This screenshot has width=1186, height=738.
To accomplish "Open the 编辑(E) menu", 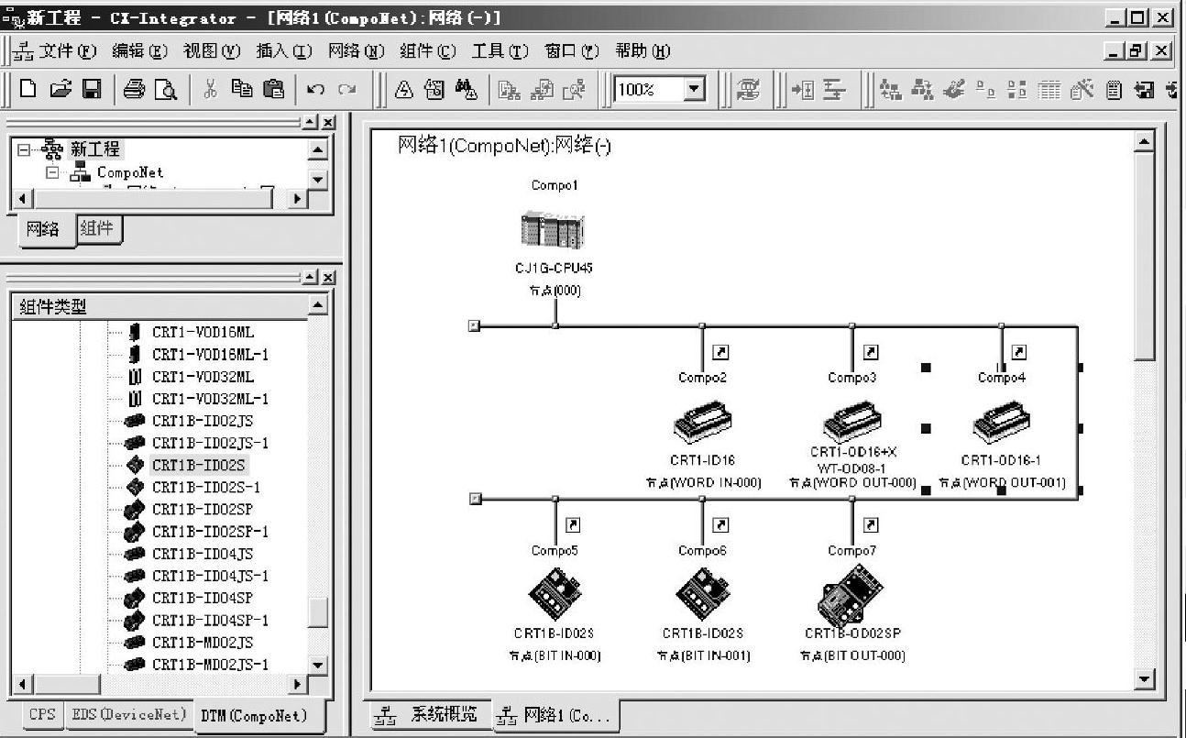I will coord(140,51).
